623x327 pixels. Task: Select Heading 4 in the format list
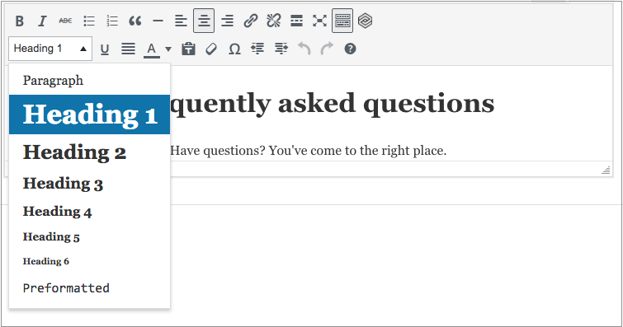(x=89, y=212)
